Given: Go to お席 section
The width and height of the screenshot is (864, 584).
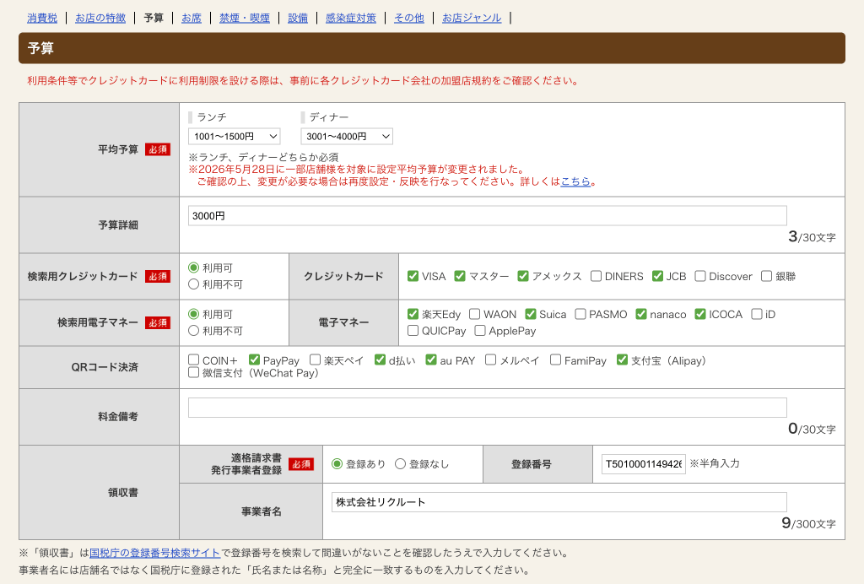Looking at the screenshot, I should [x=192, y=19].
